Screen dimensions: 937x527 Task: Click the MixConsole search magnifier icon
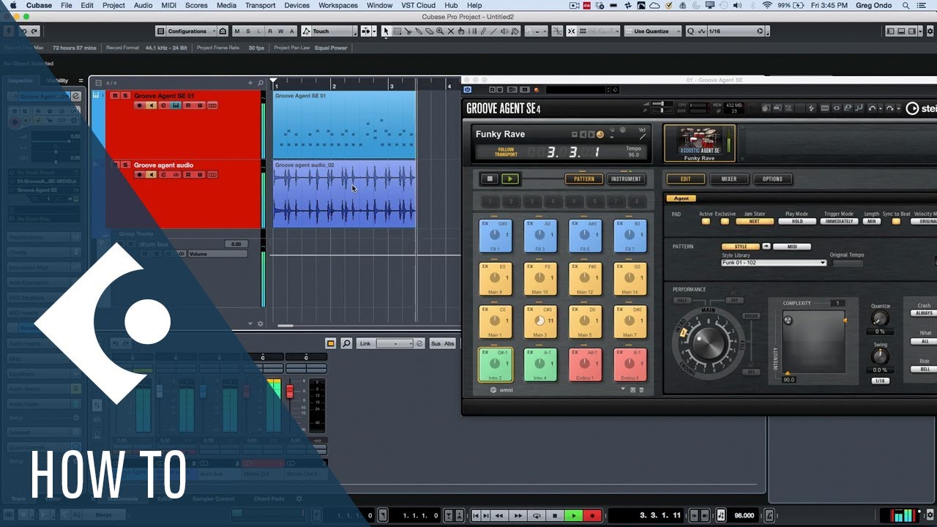point(346,343)
